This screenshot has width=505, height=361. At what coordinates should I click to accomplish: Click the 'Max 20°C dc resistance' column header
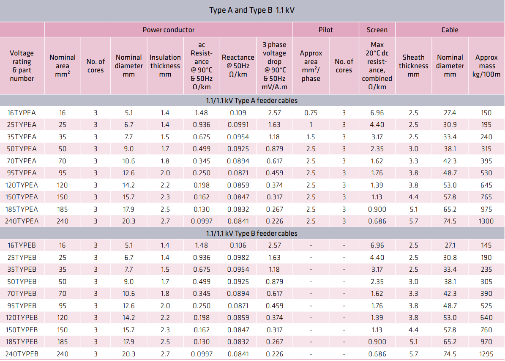coord(377,66)
